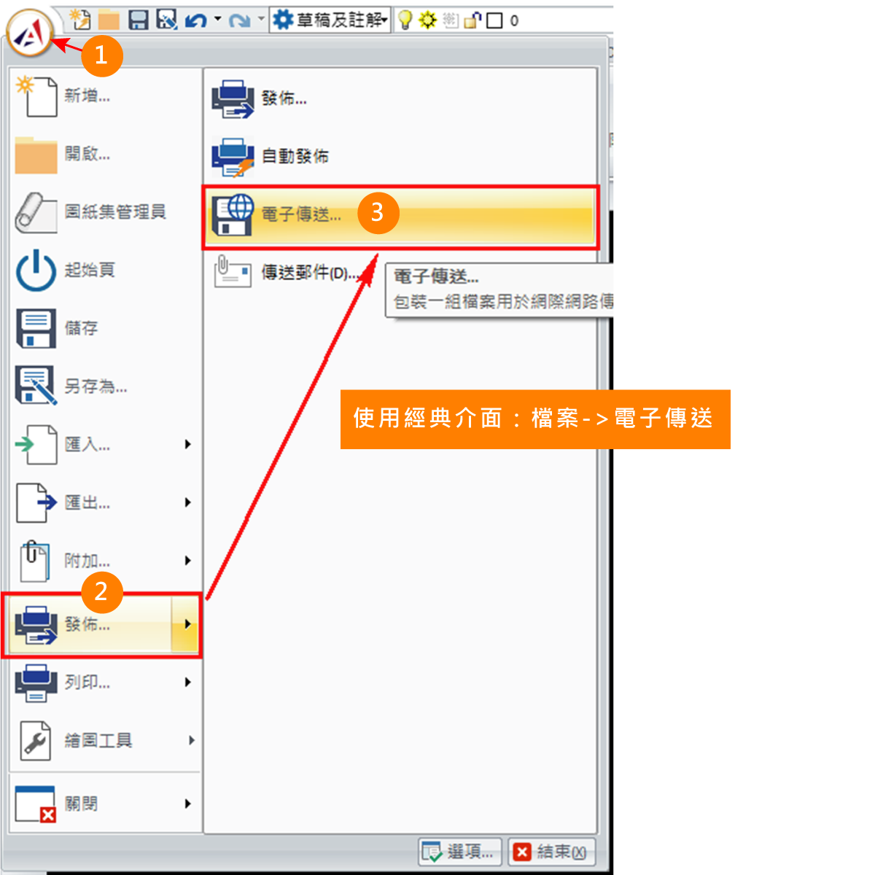Expand the 匯出... submenu arrow
875x875 pixels.
188,502
